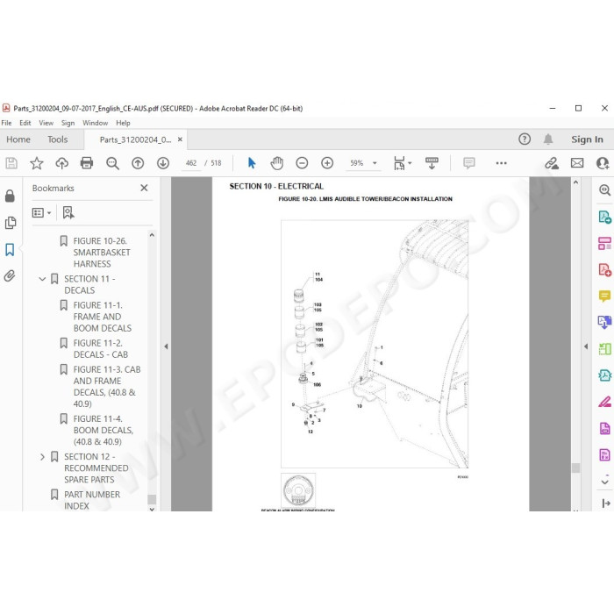This screenshot has height=614, width=614.
Task: Expand right pane with bottom arrow icon
Action: pyautogui.click(x=606, y=503)
